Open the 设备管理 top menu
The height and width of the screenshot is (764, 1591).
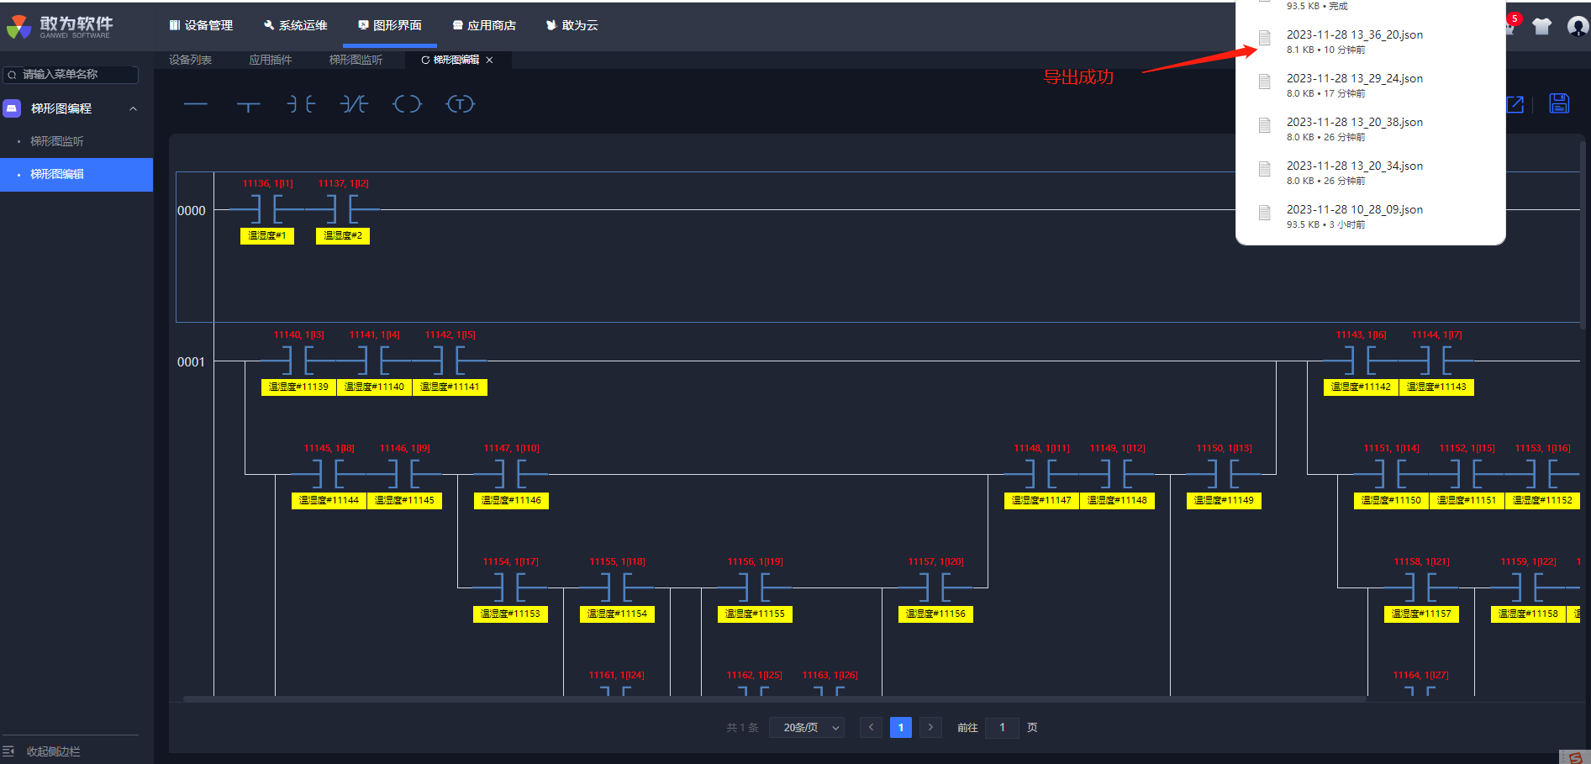click(x=201, y=25)
